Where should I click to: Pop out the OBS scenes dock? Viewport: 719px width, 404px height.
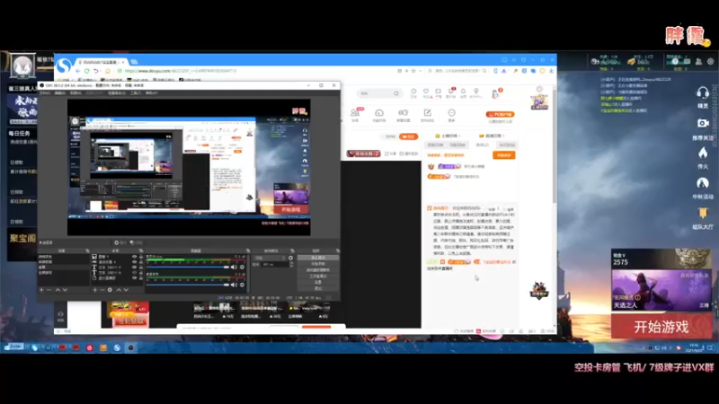coord(87,250)
